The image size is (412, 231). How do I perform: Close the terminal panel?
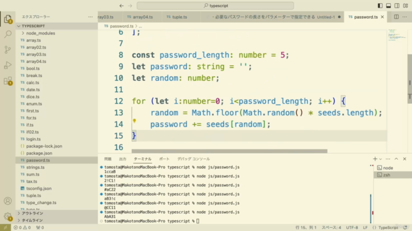[x=405, y=159]
